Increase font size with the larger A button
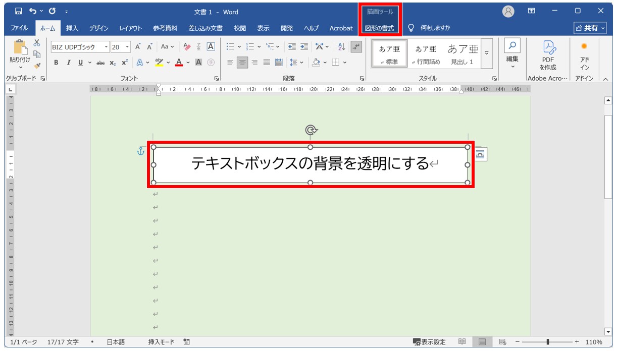 tap(137, 47)
